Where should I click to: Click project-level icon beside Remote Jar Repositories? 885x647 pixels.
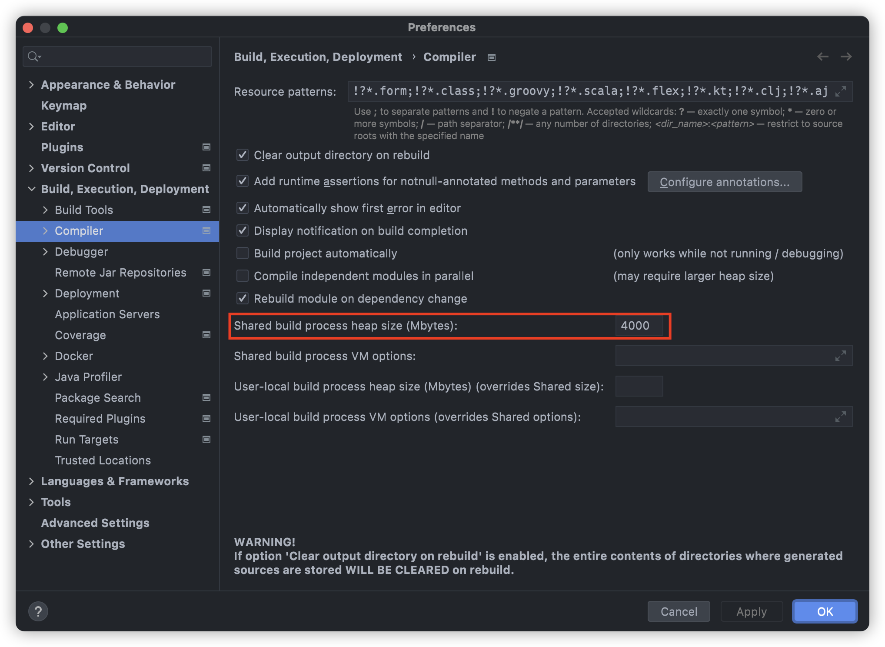206,272
